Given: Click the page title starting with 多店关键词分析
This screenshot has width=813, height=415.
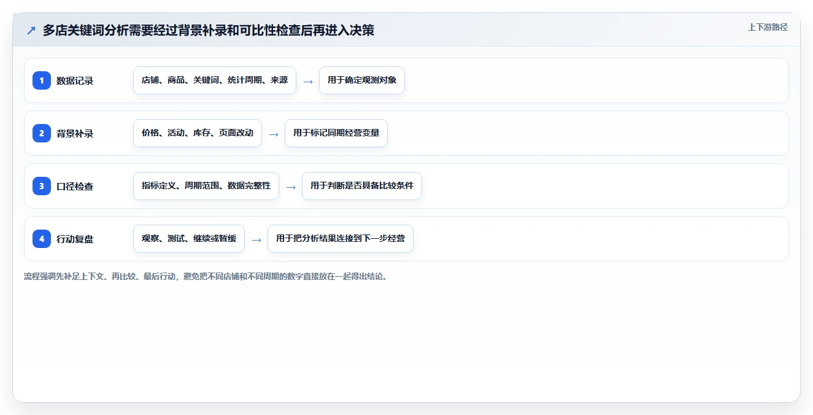Looking at the screenshot, I should 209,30.
